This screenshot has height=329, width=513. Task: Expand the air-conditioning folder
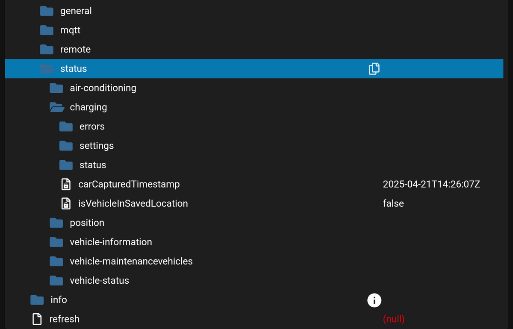tap(56, 88)
